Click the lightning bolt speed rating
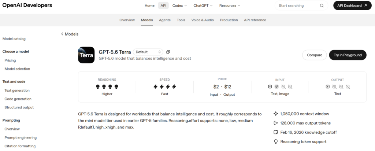 [164, 86]
